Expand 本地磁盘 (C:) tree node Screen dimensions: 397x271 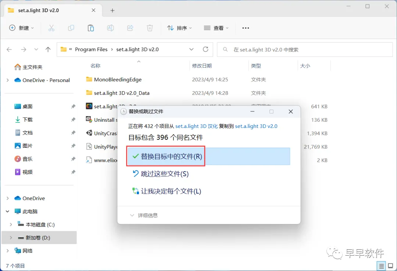[x=11, y=225]
